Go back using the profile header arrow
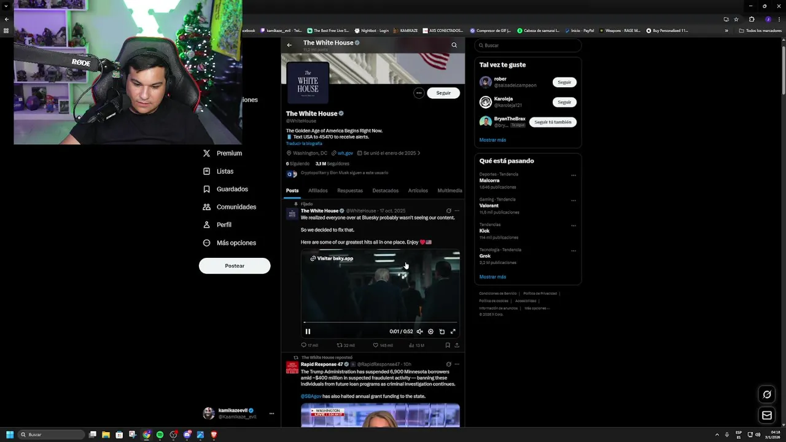786x442 pixels. (289, 45)
